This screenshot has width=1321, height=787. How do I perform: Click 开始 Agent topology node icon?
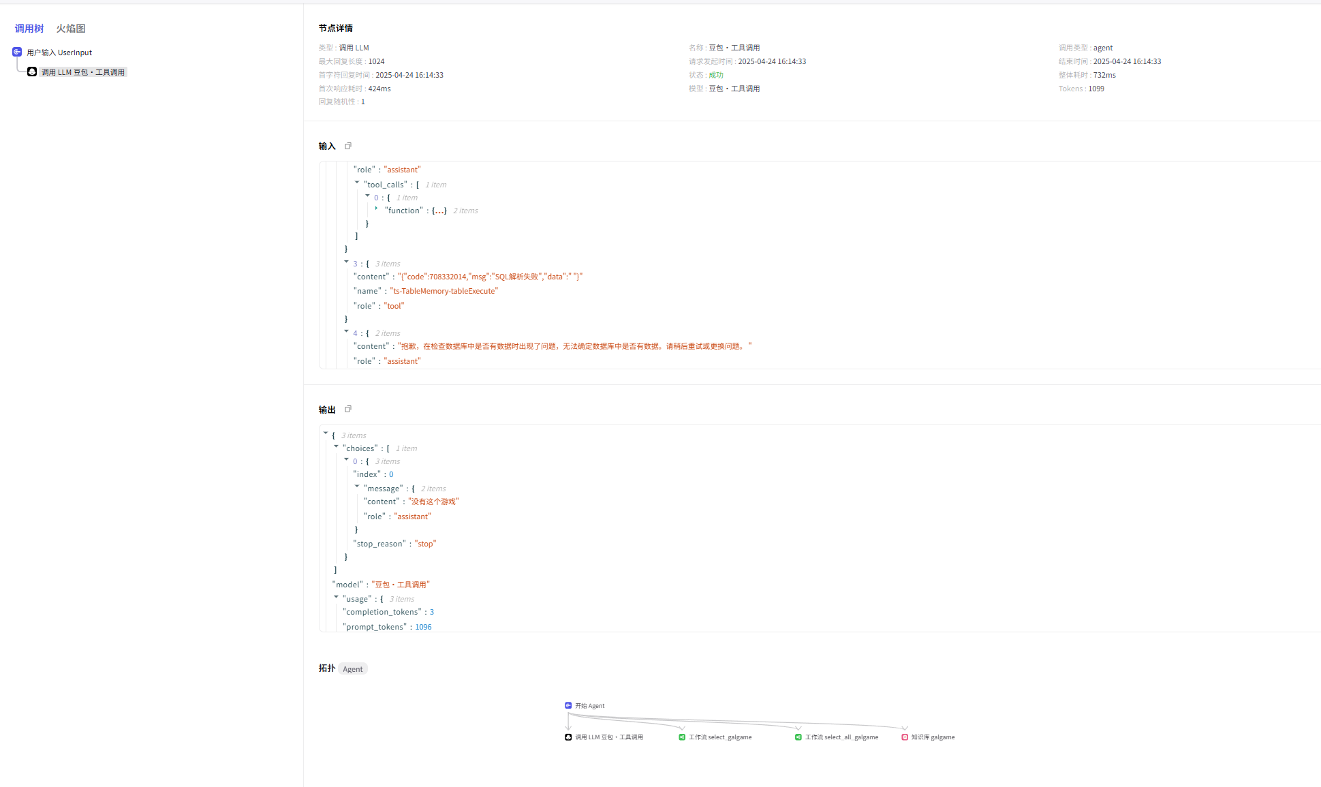(x=568, y=705)
